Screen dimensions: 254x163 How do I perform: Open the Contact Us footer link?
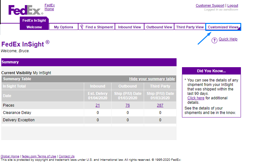pos(67,156)
